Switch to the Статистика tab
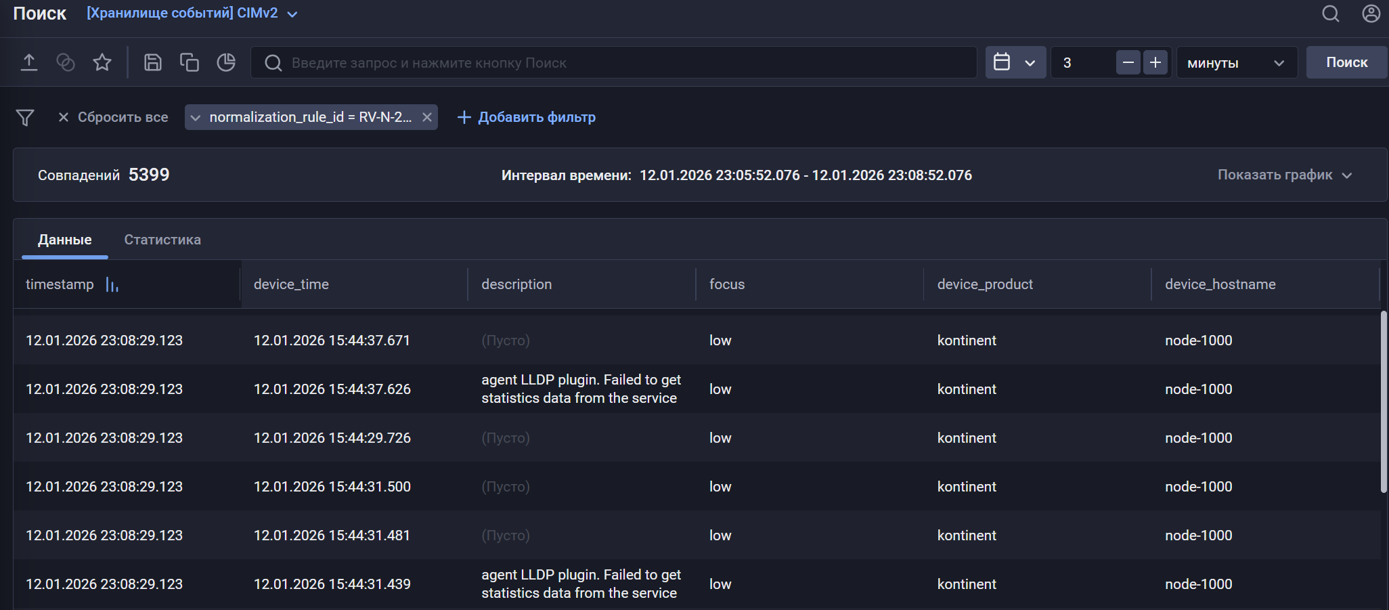The width and height of the screenshot is (1389, 610). [x=162, y=239]
